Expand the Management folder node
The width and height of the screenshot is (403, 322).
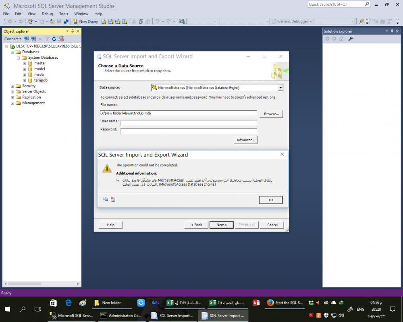tap(12, 103)
